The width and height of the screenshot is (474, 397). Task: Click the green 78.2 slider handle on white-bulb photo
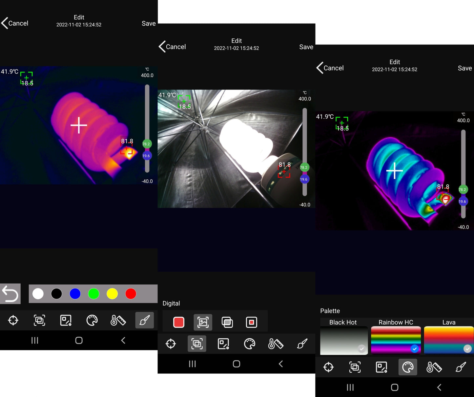(x=304, y=168)
